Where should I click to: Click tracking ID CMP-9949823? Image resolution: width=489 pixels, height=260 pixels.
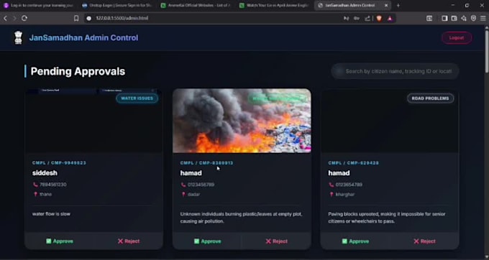click(68, 163)
